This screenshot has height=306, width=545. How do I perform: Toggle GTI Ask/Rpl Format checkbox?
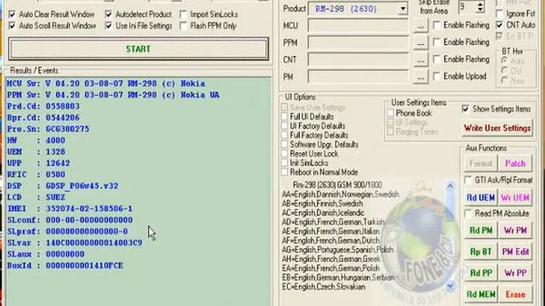click(468, 180)
